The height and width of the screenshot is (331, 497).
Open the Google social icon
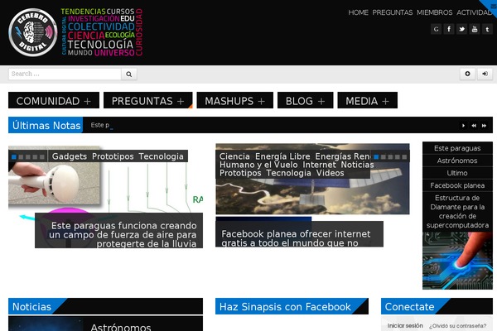point(437,29)
